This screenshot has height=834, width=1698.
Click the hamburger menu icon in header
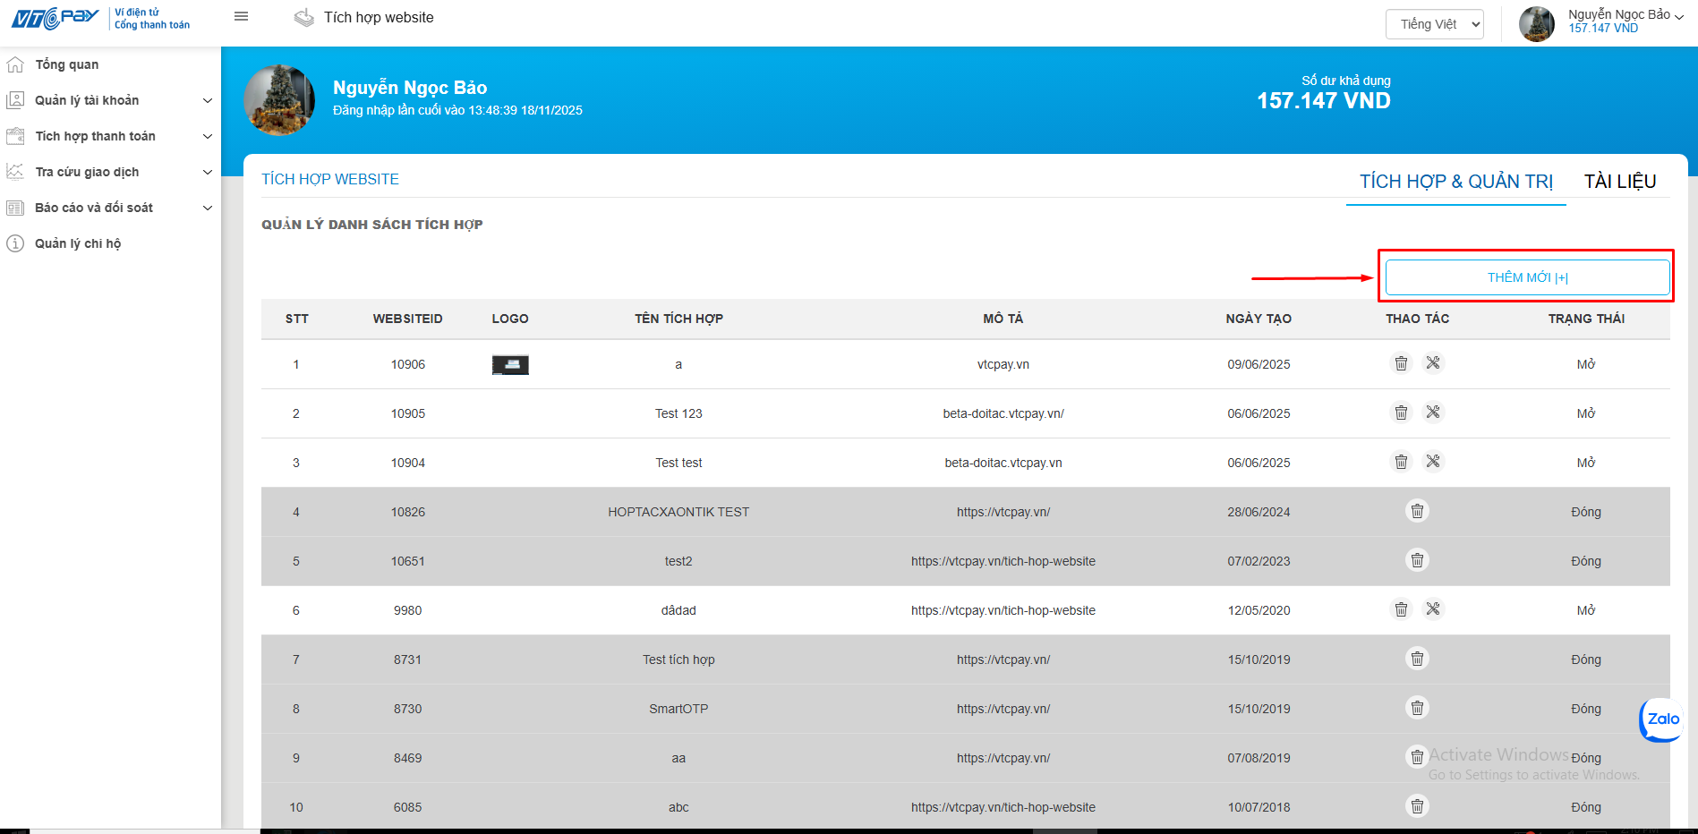[x=241, y=16]
